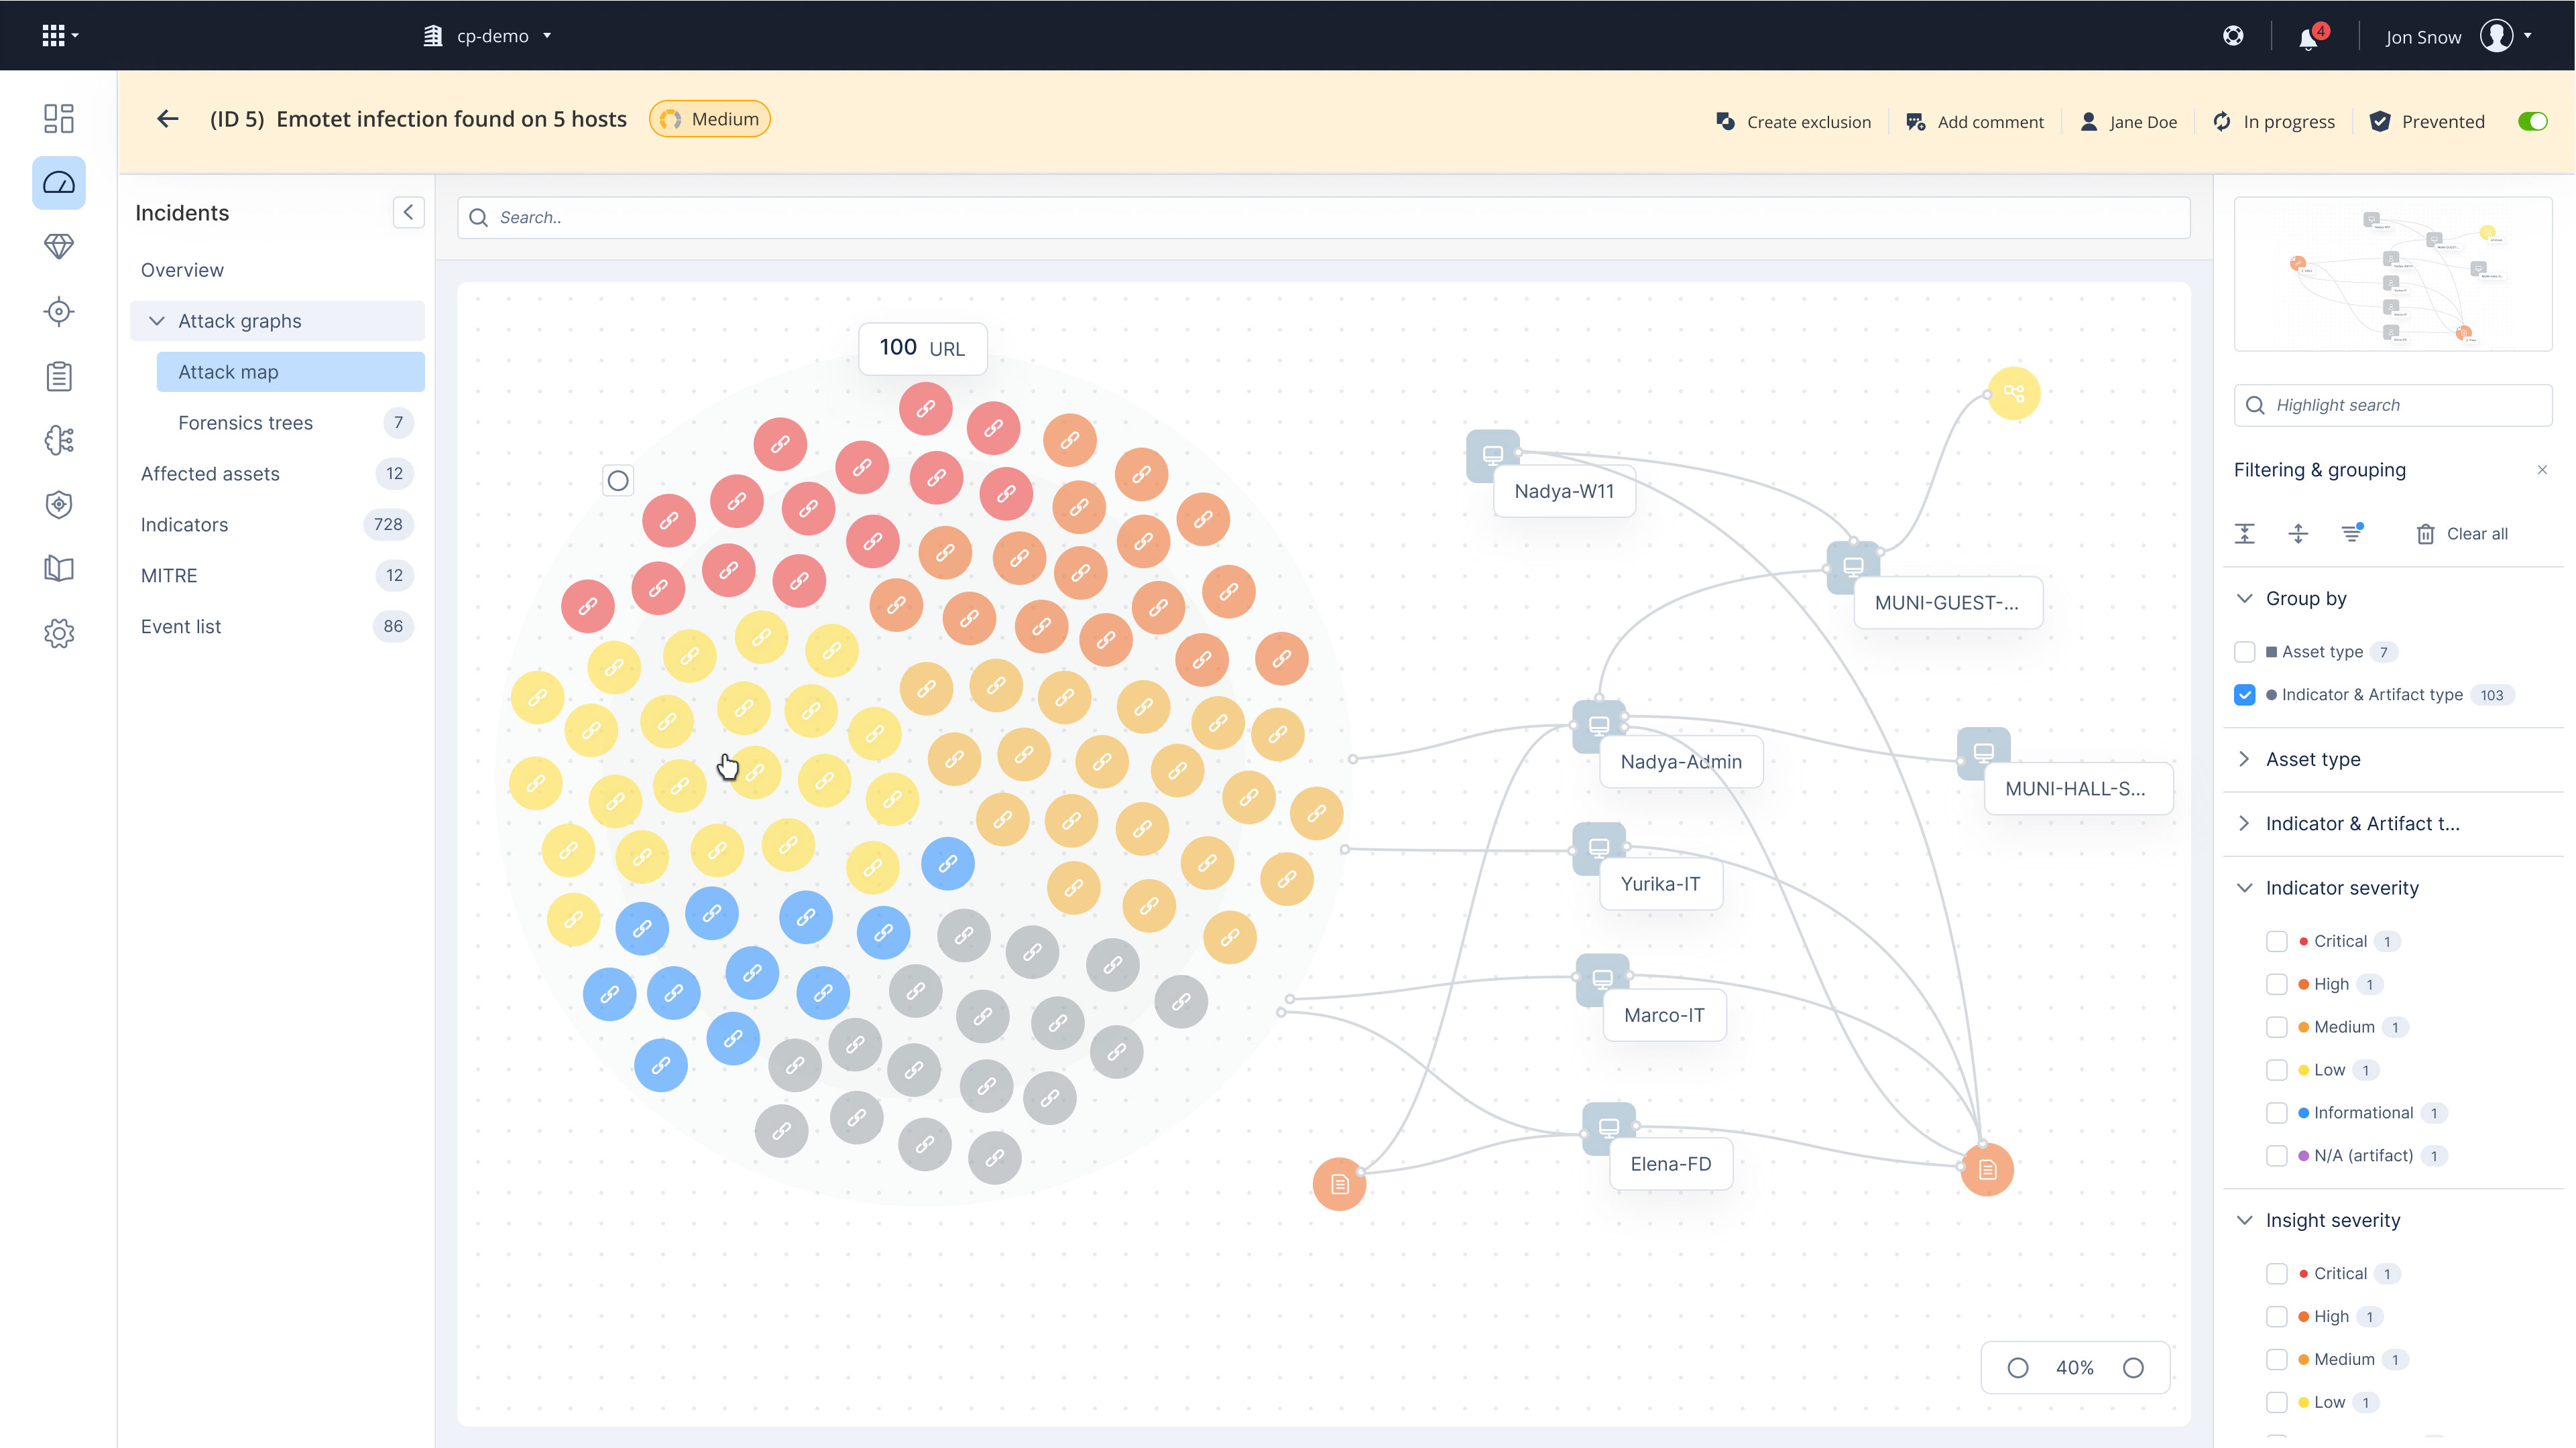This screenshot has height=1448, width=2576.
Task: Open the settings gear sidebar icon
Action: [59, 634]
